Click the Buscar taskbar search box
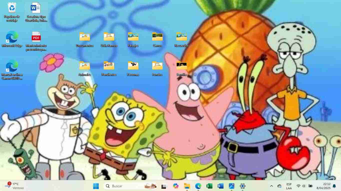 (x=130, y=186)
